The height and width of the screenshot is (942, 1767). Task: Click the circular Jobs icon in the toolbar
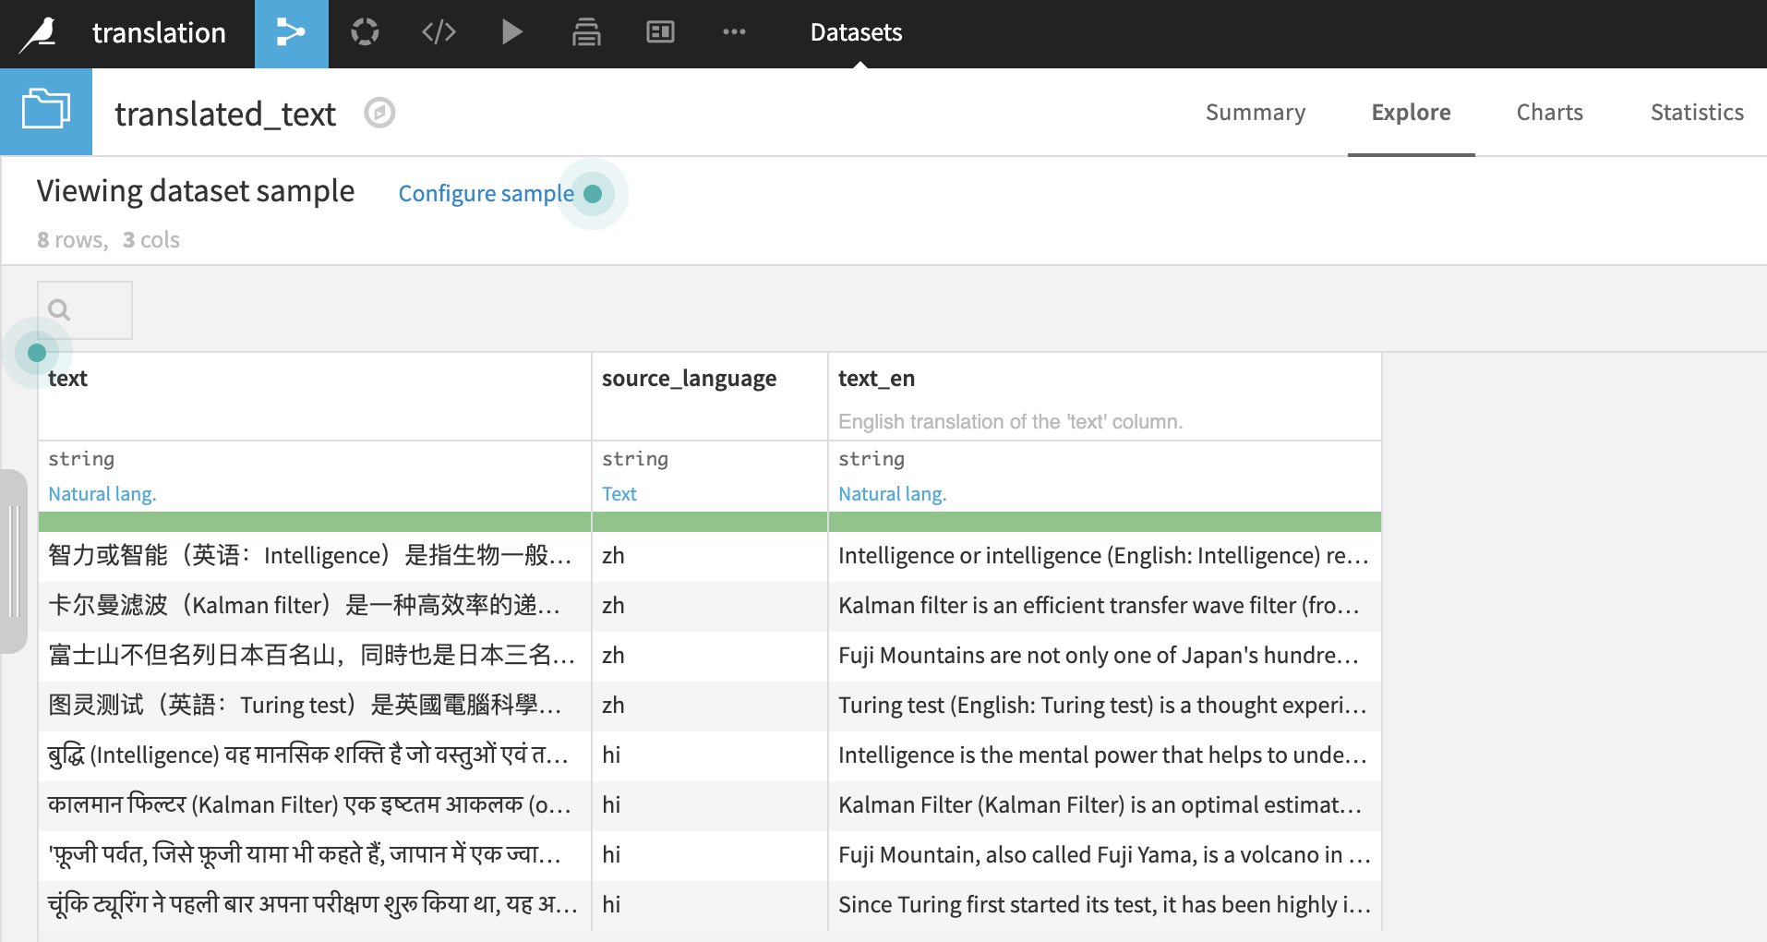click(x=365, y=32)
